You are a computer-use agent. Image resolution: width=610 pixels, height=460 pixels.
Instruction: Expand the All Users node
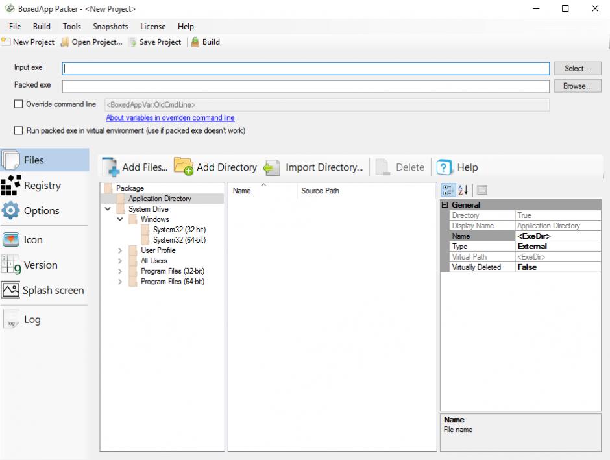click(120, 261)
